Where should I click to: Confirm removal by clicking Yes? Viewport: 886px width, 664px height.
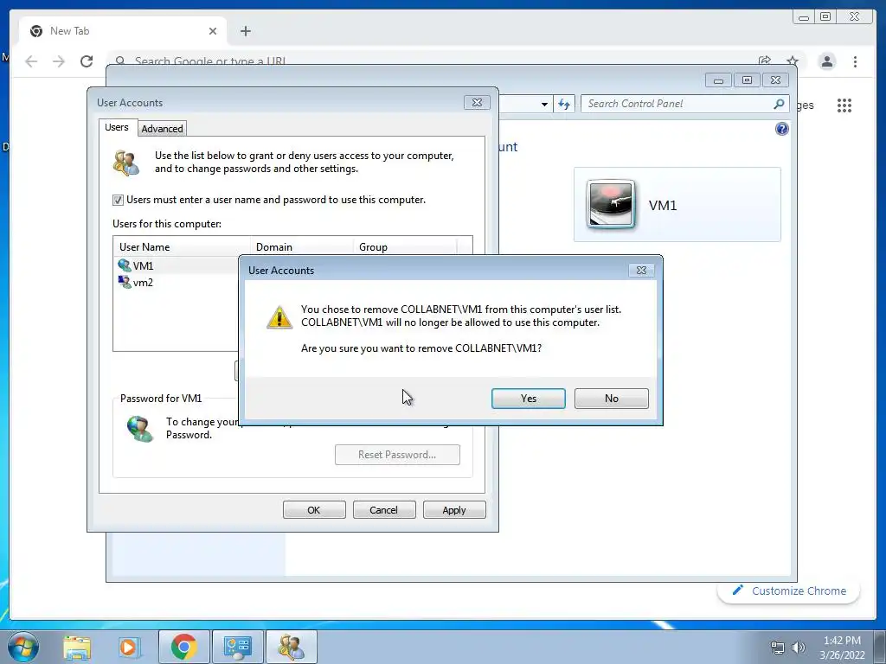pos(528,398)
